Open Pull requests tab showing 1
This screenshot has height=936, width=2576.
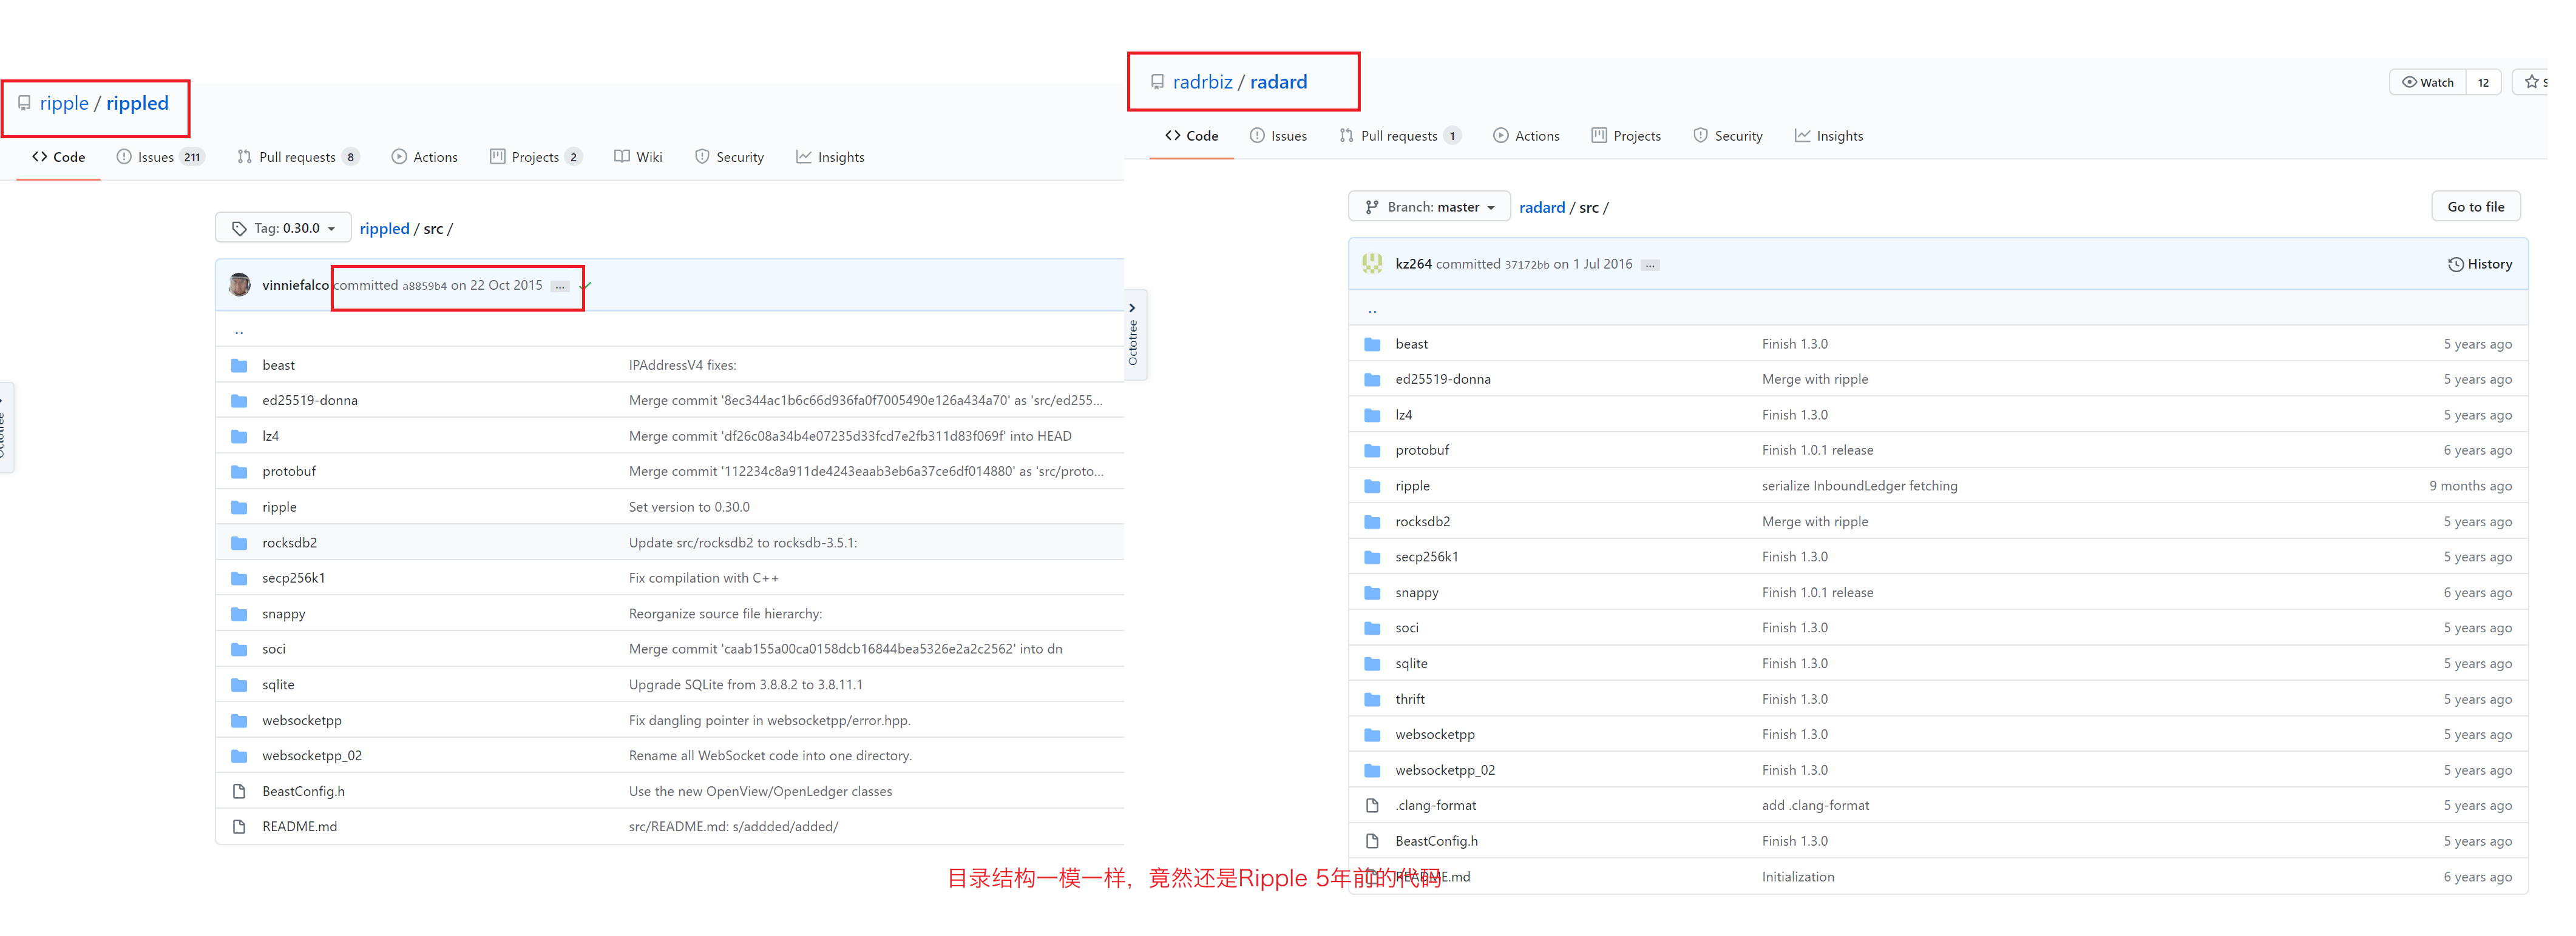[1400, 136]
